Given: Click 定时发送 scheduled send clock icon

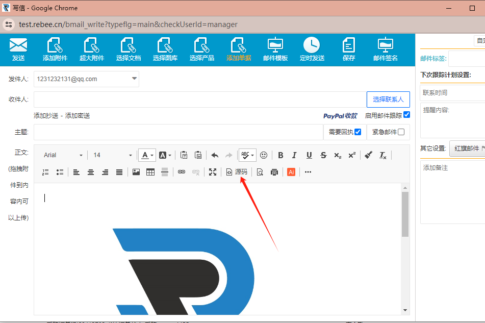Looking at the screenshot, I should tap(312, 49).
